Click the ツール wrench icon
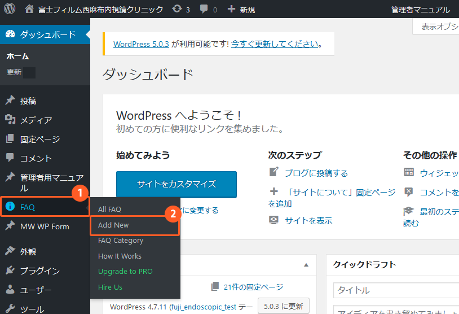This screenshot has width=459, height=314. [x=10, y=308]
